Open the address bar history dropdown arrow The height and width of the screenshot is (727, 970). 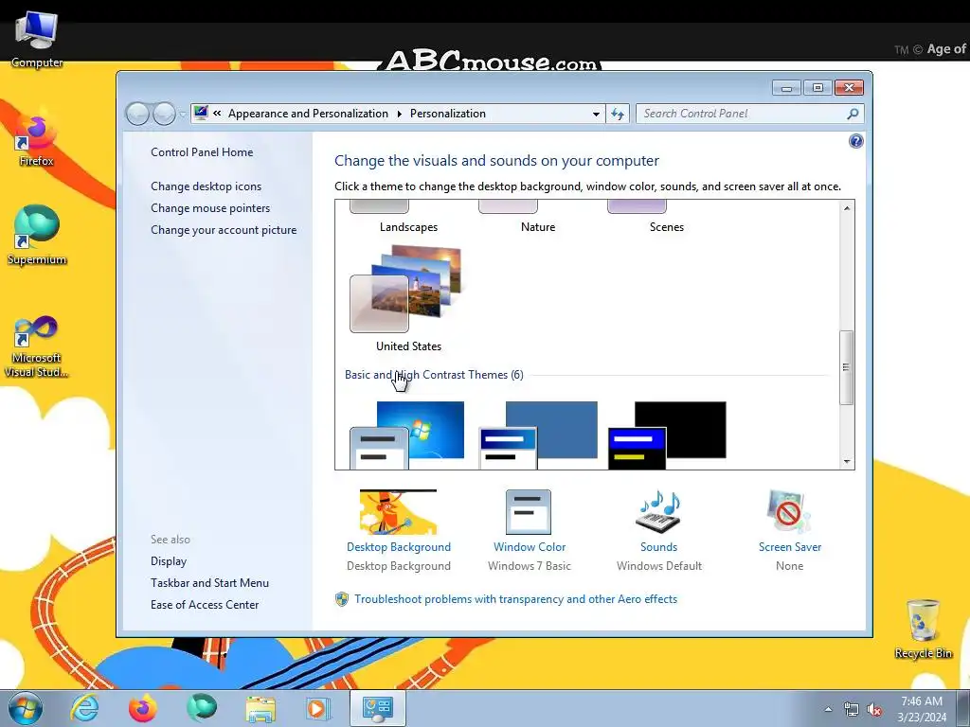(596, 114)
